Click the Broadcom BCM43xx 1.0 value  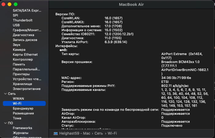(x=180, y=62)
